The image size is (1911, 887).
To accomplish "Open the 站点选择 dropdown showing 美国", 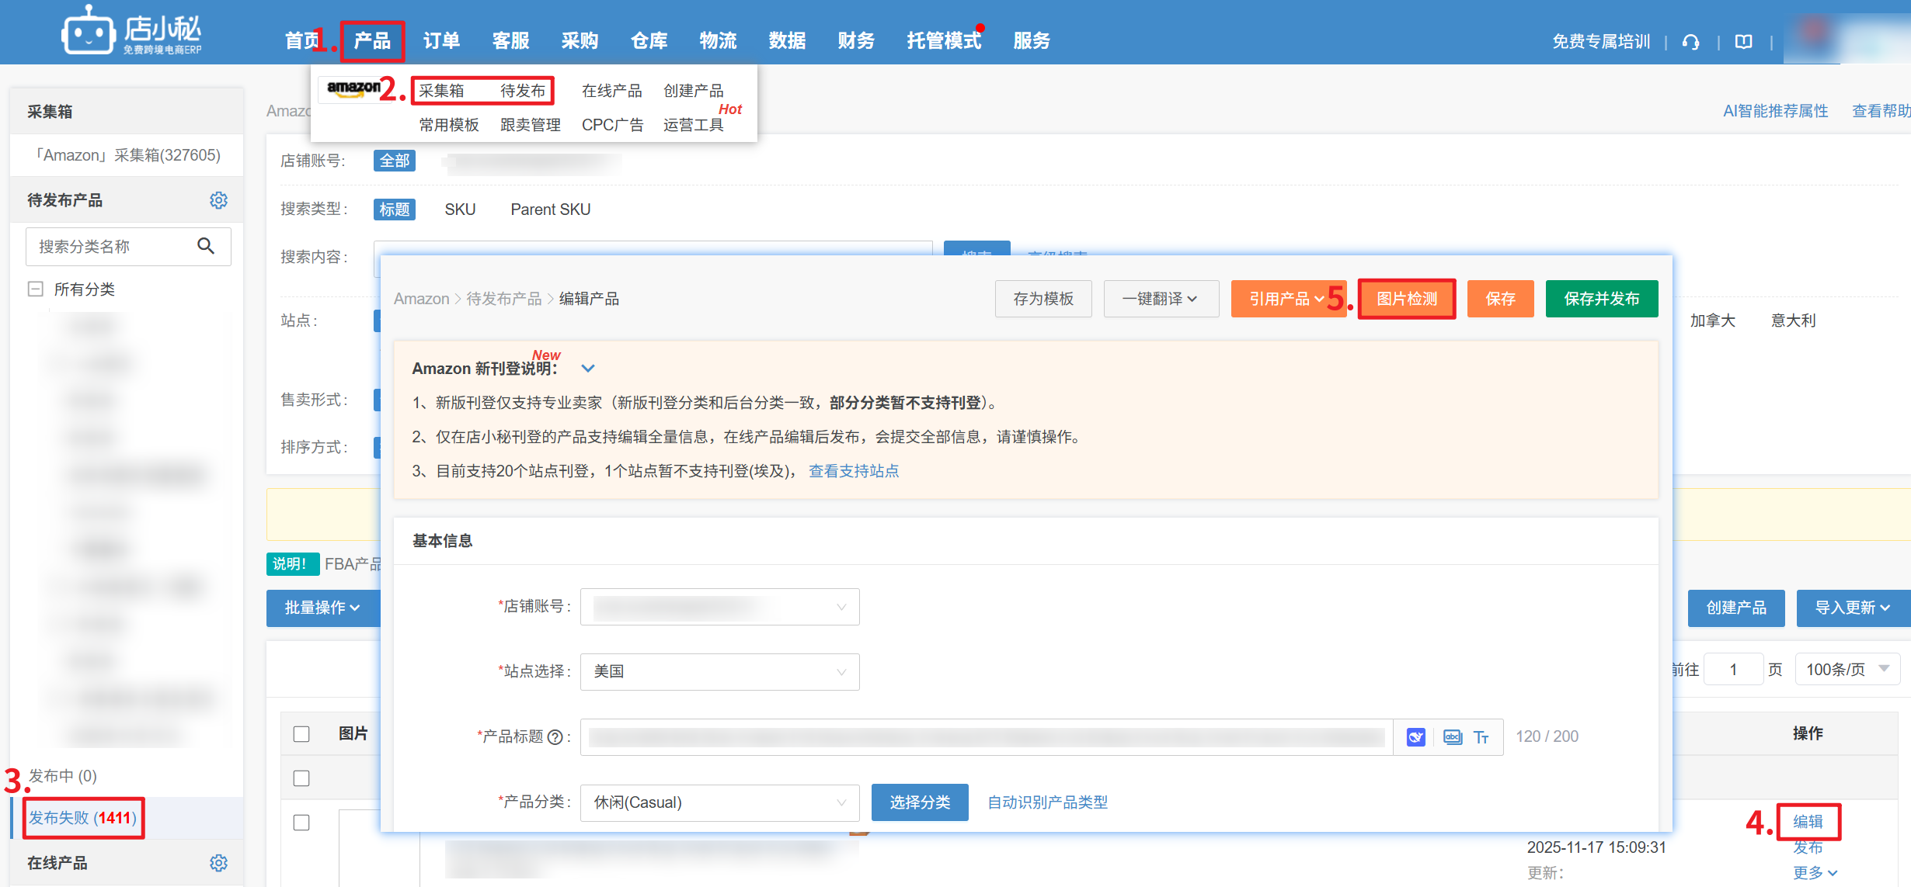I will (719, 671).
